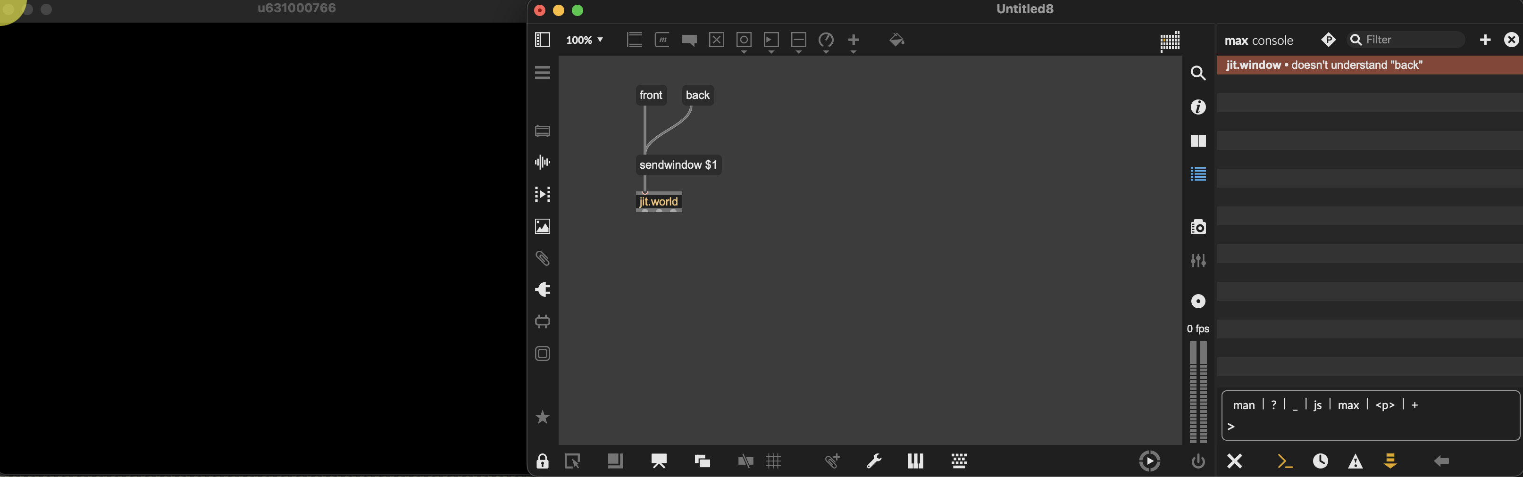This screenshot has height=477, width=1523.
Task: Open the Max console search magnifier icon
Action: tap(1356, 40)
